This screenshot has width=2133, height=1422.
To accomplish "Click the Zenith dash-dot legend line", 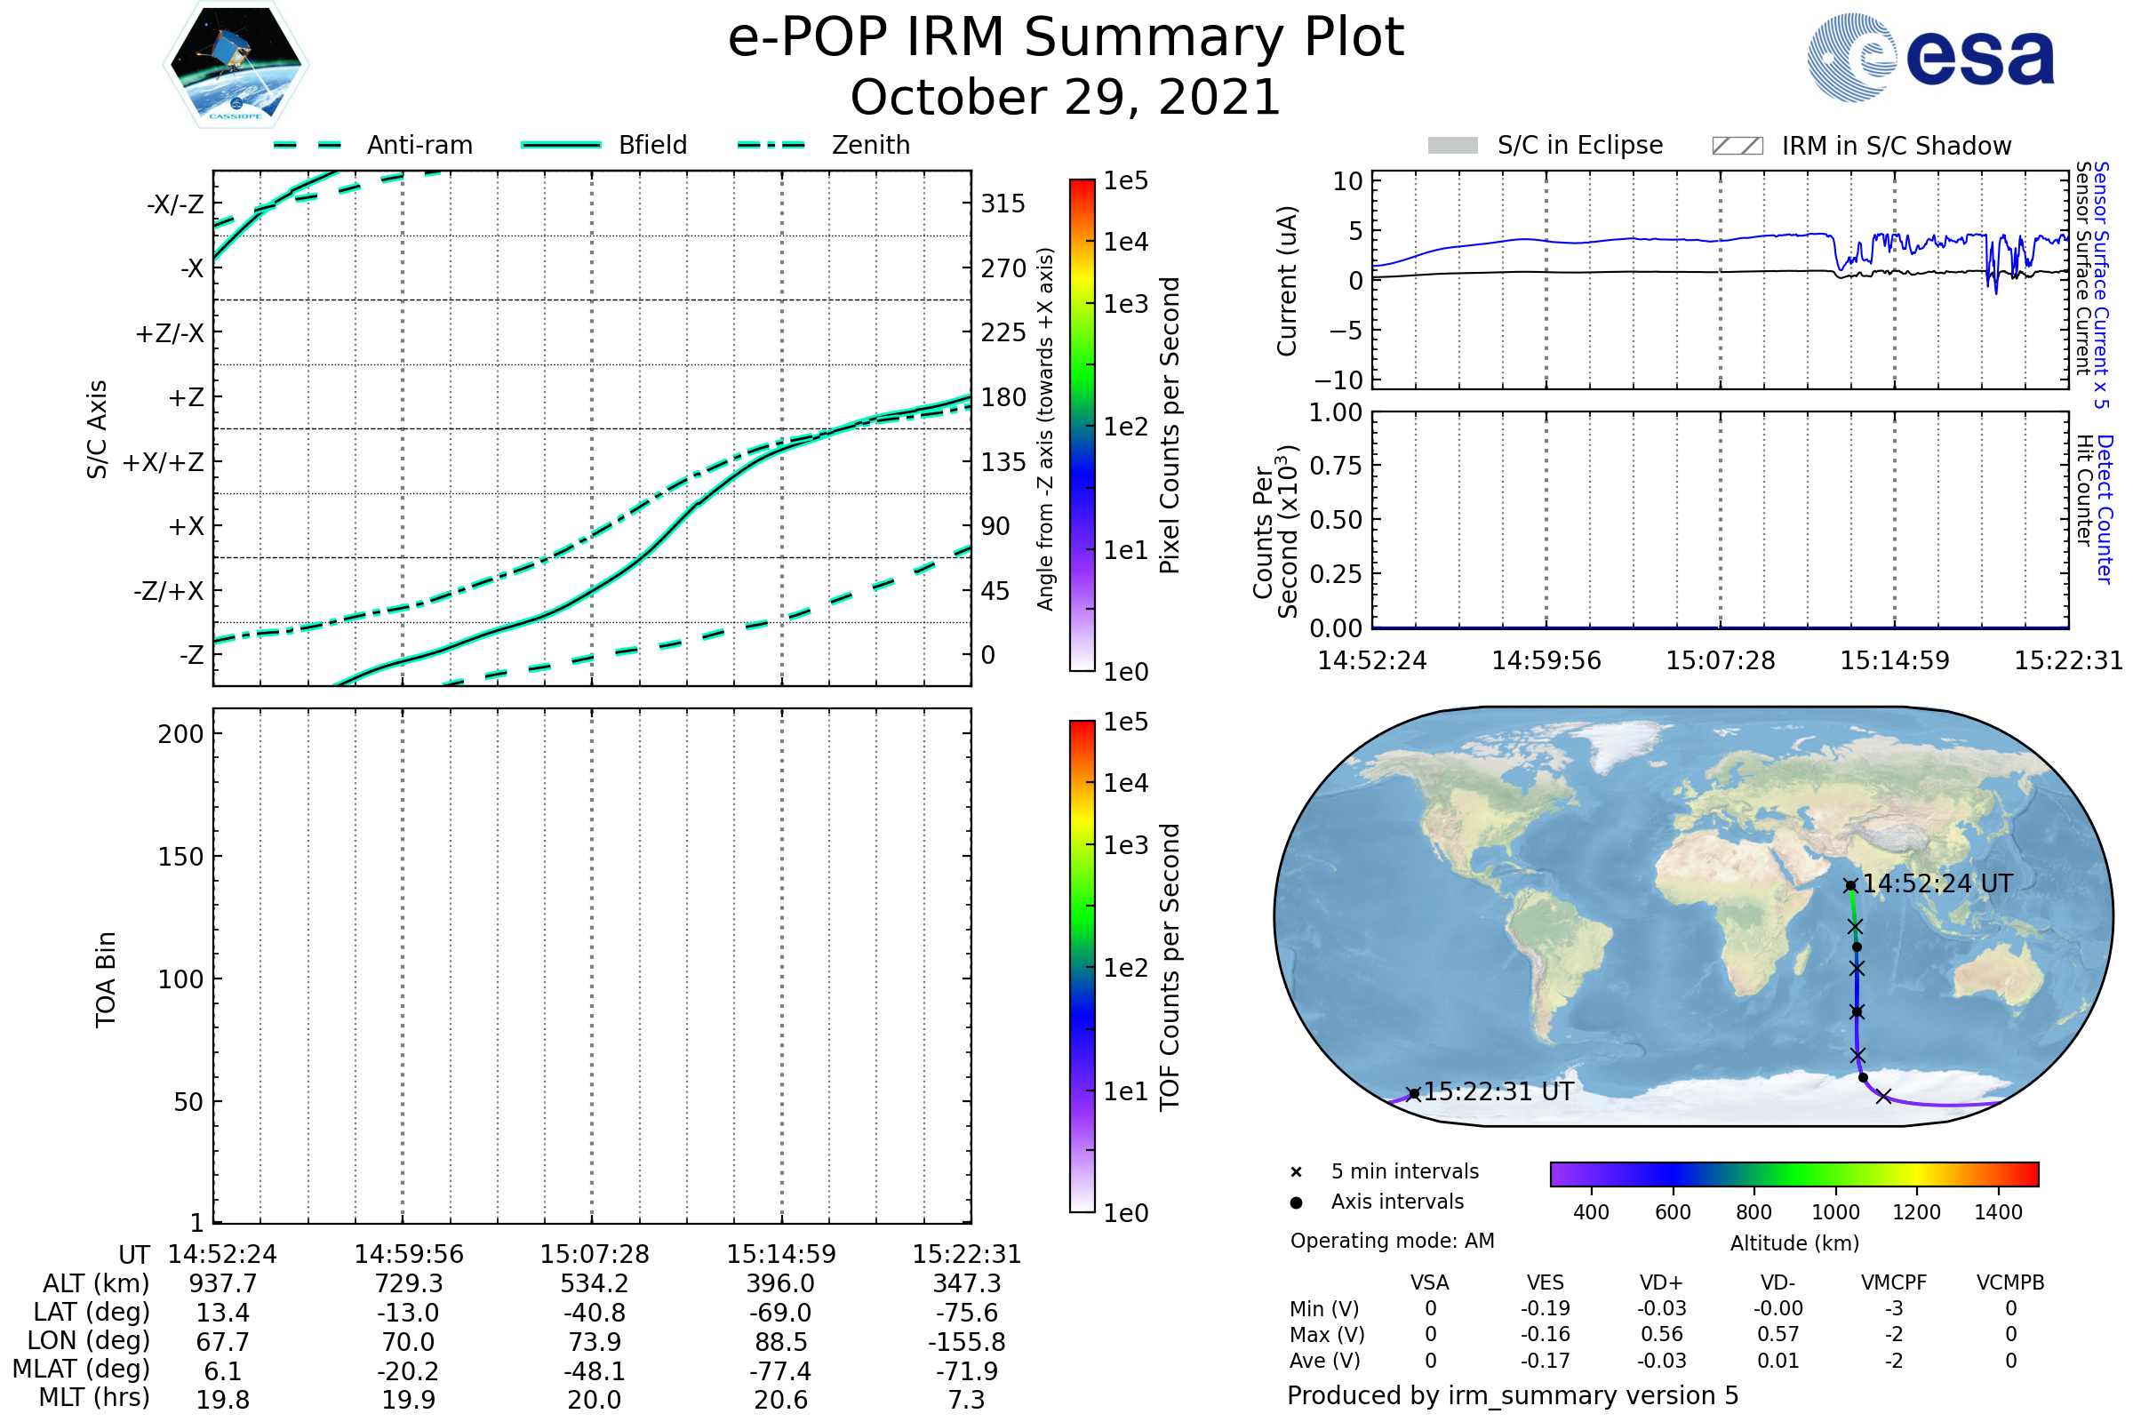I will (x=771, y=145).
